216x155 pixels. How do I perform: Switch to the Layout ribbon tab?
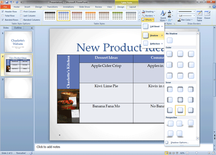pyautogui.click(x=133, y=7)
